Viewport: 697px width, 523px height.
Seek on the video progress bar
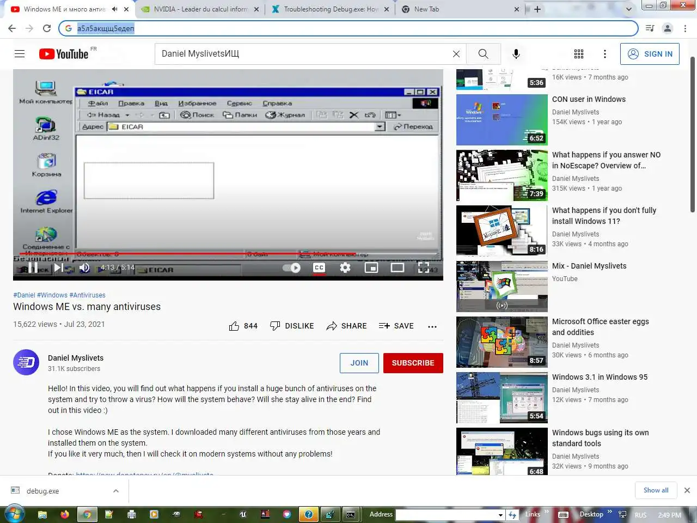point(229,253)
